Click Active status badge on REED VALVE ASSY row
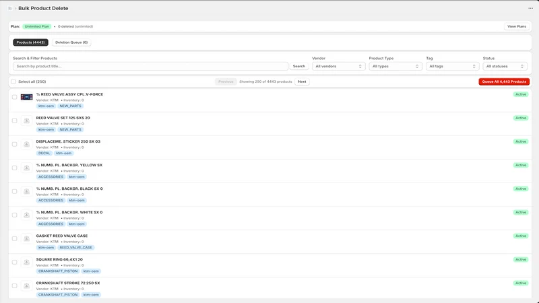 pos(521,94)
